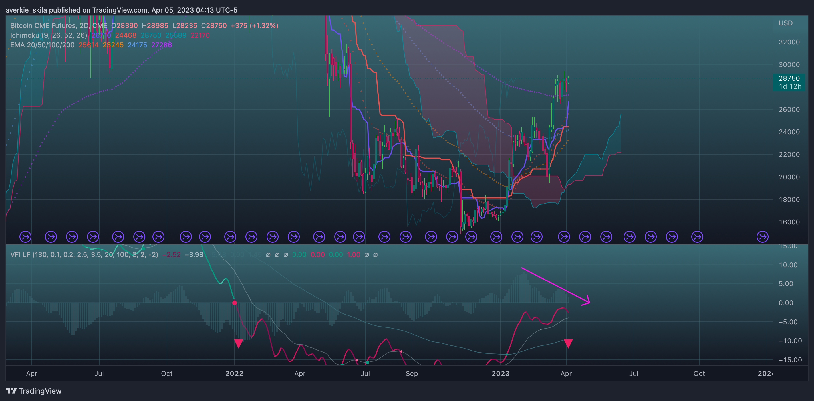Click the VFI value −3.98
Viewport: 814px width, 401px height.
coord(194,254)
